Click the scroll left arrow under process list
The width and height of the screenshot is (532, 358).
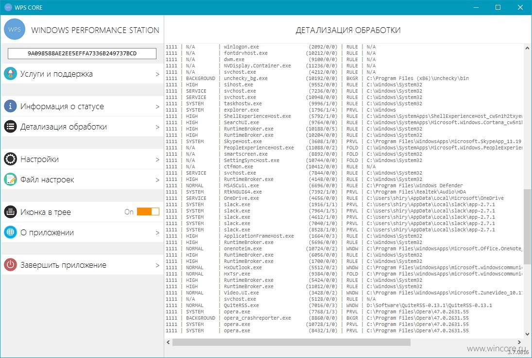168,342
